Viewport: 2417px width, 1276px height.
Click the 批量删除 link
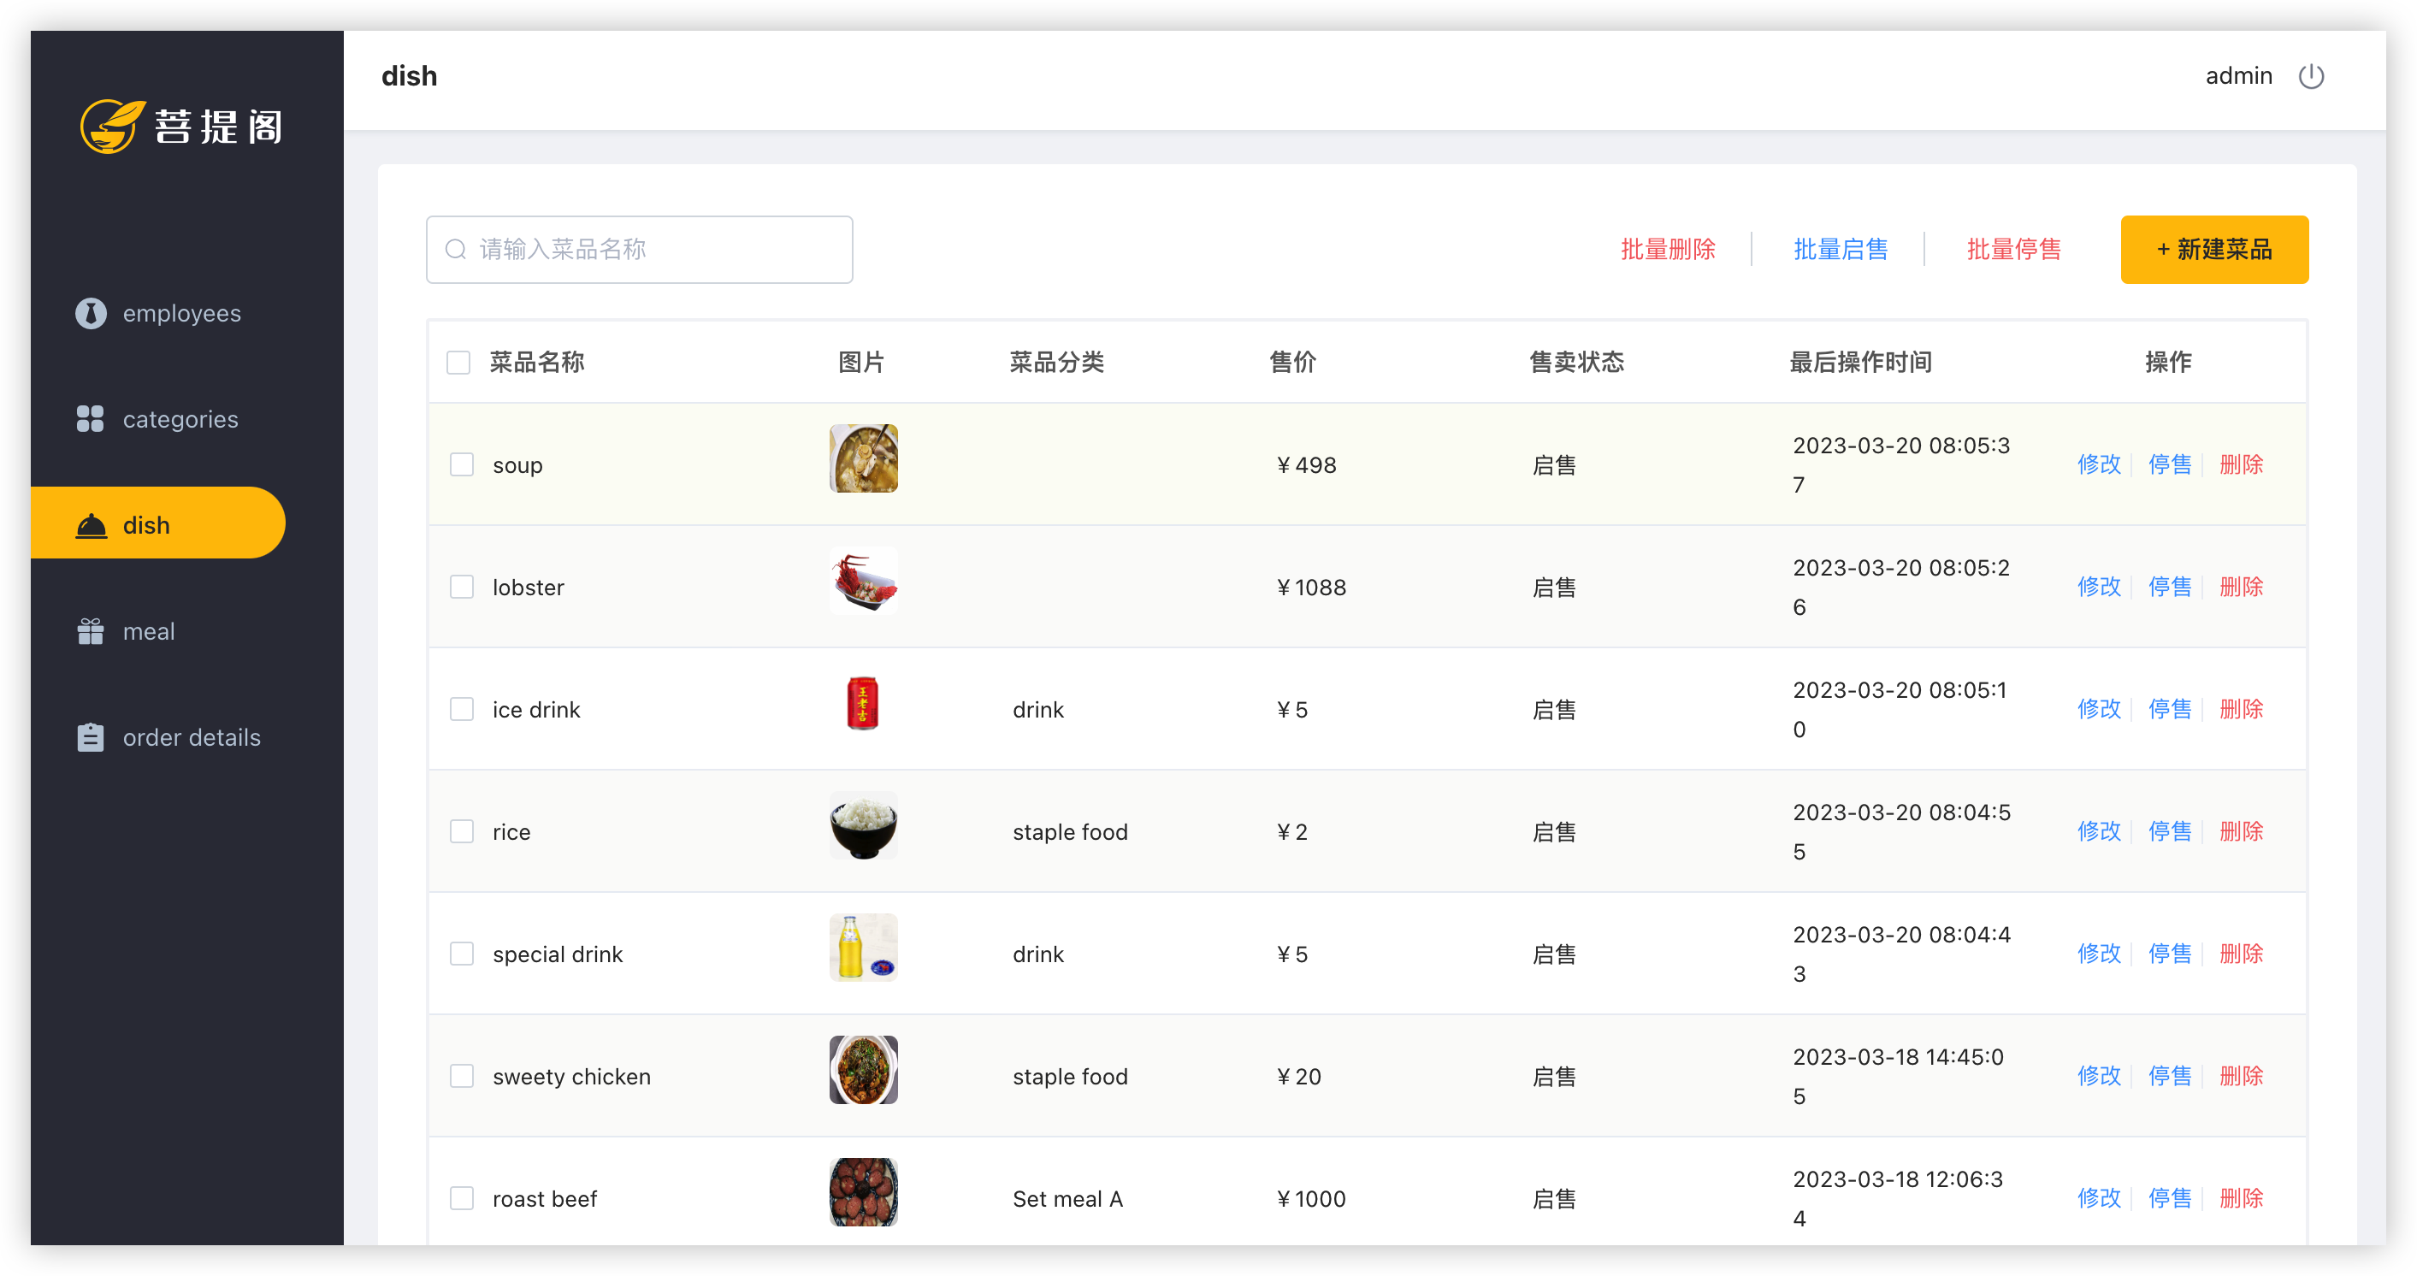tap(1669, 250)
